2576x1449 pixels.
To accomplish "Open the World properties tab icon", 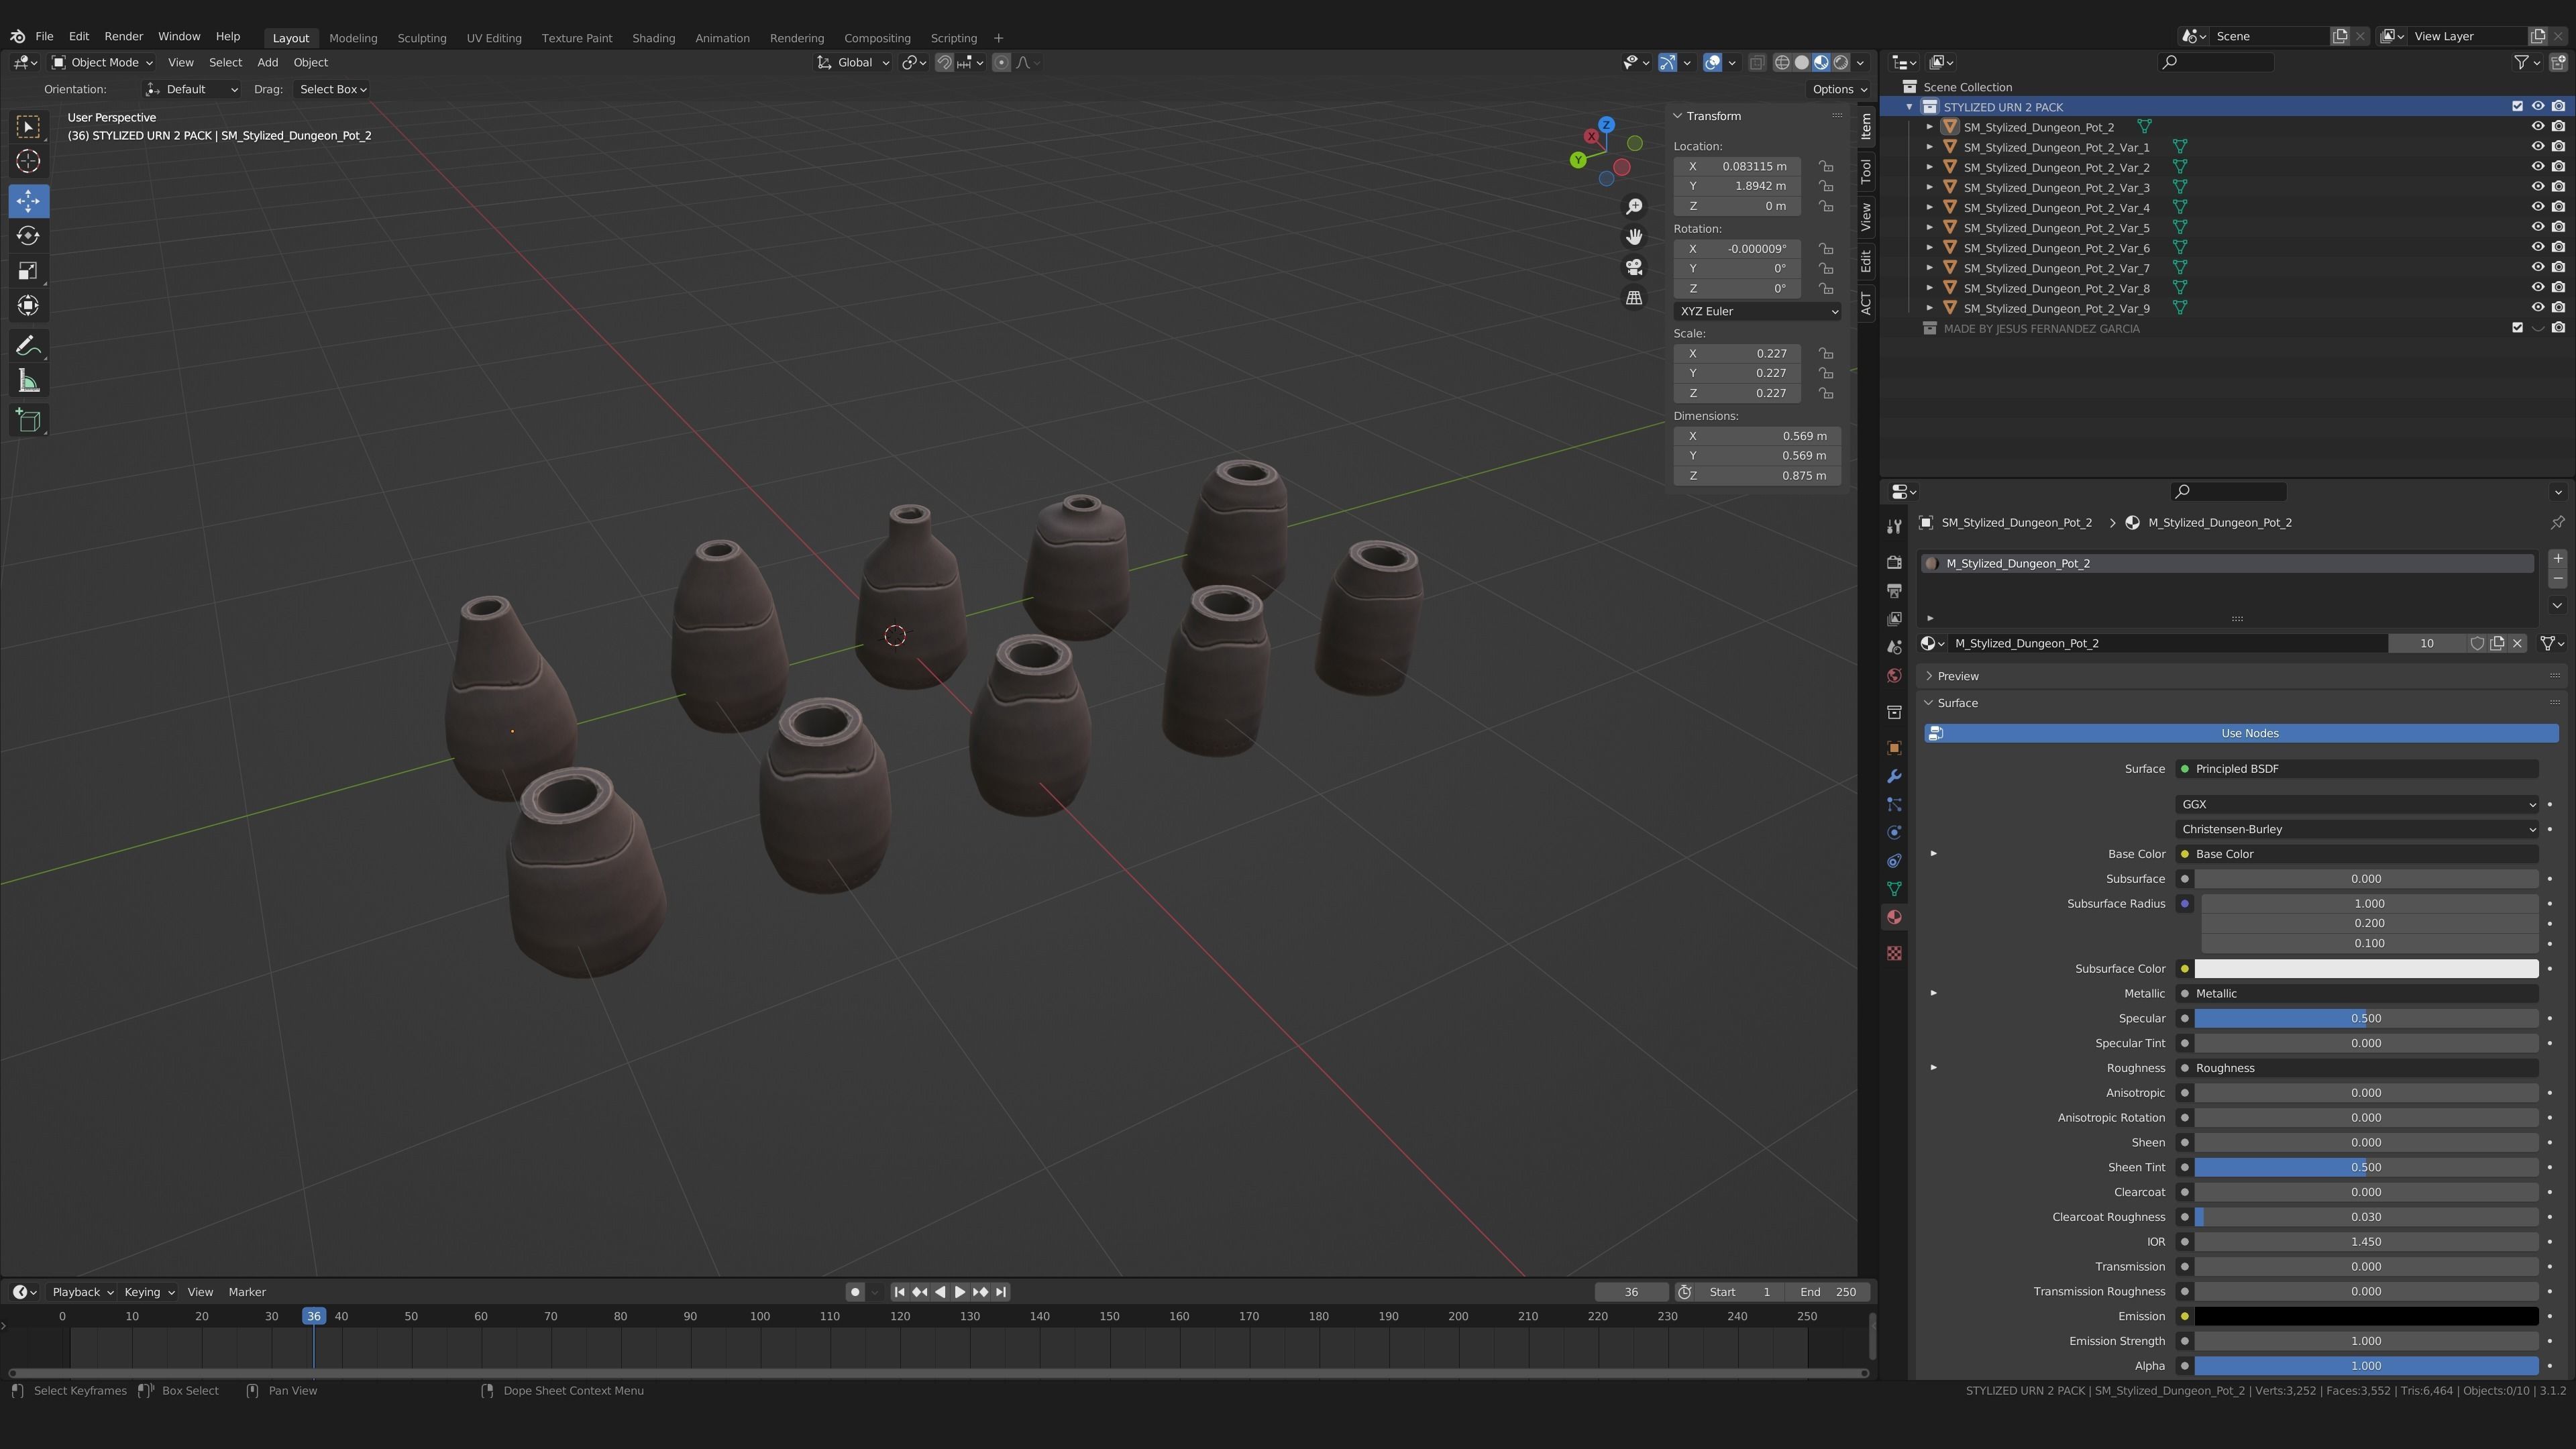I will [1894, 676].
